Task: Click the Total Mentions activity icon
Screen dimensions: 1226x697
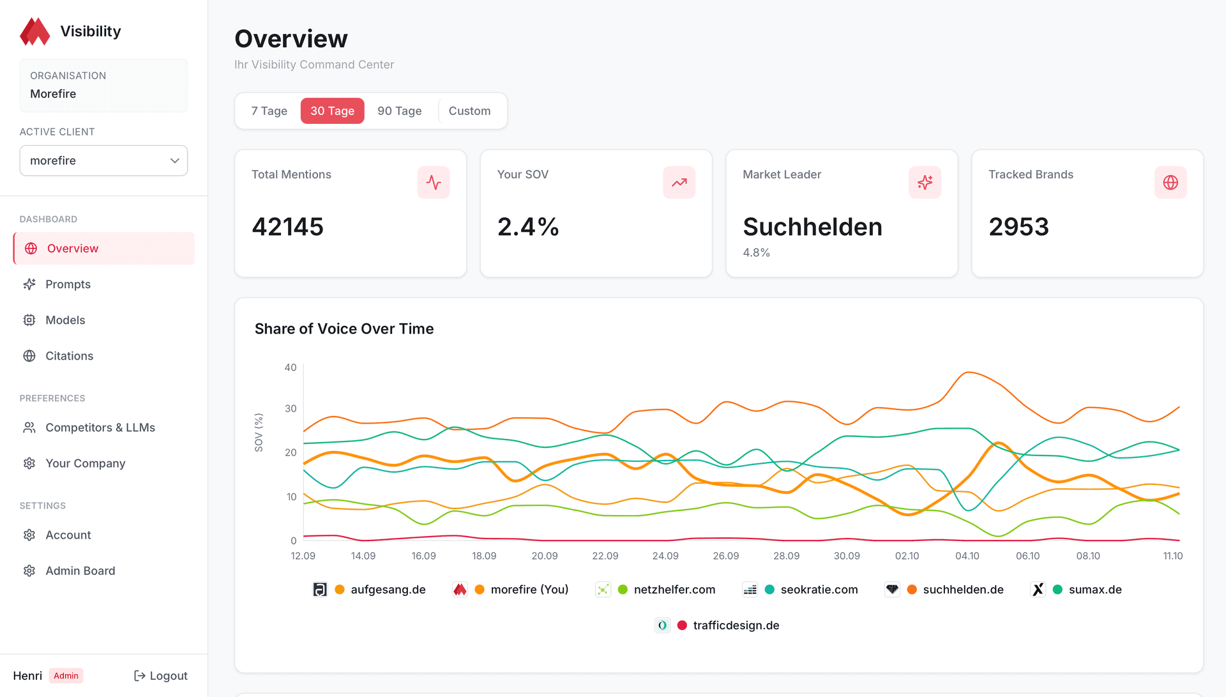Action: 434,182
